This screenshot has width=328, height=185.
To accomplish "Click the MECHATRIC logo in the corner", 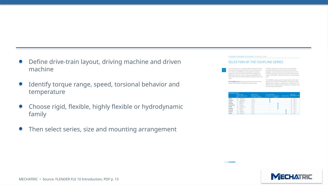I will click(292, 177).
